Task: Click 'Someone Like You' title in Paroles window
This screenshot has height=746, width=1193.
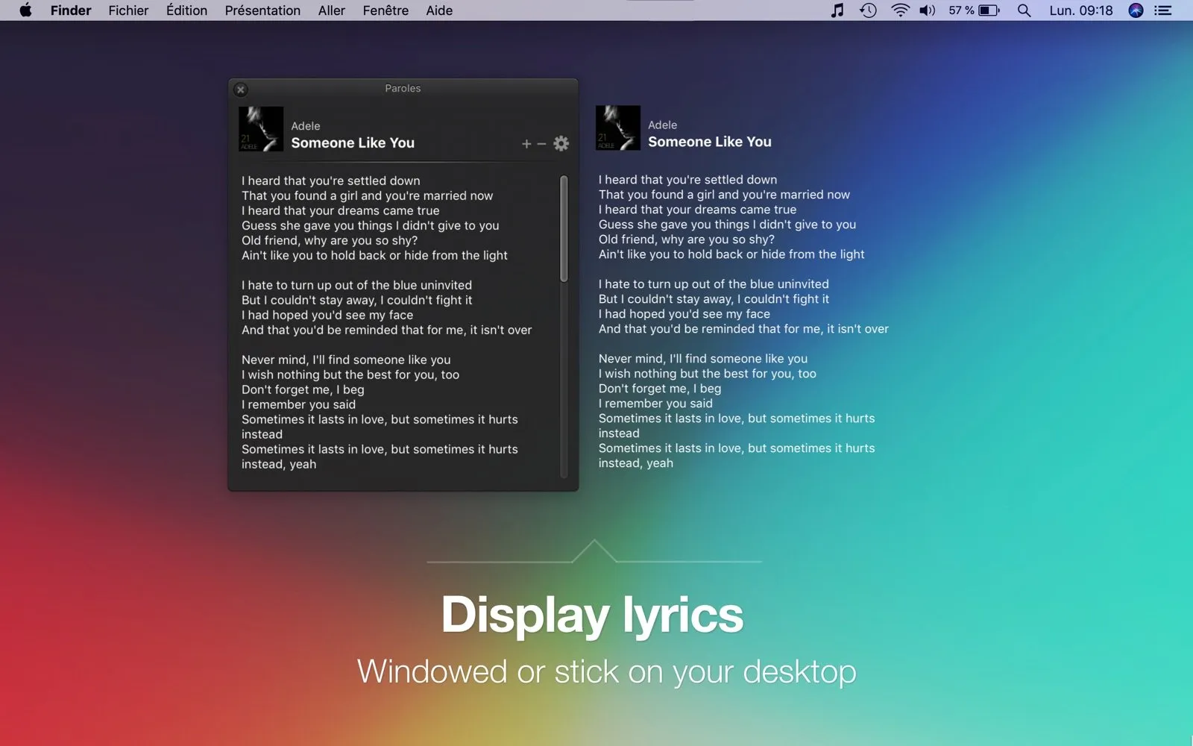Action: click(353, 143)
